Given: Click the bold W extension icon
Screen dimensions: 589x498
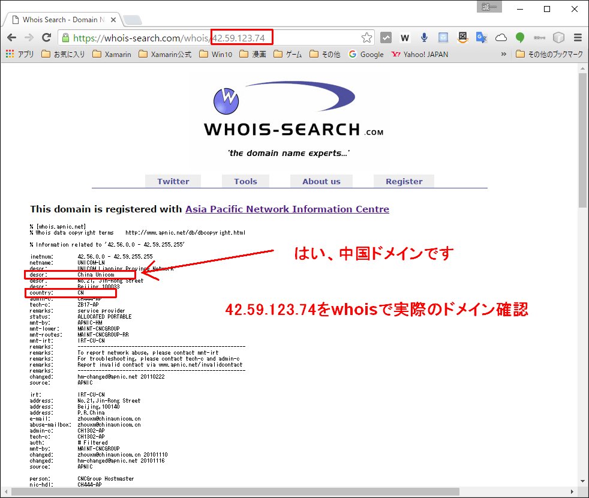Looking at the screenshot, I should (404, 38).
